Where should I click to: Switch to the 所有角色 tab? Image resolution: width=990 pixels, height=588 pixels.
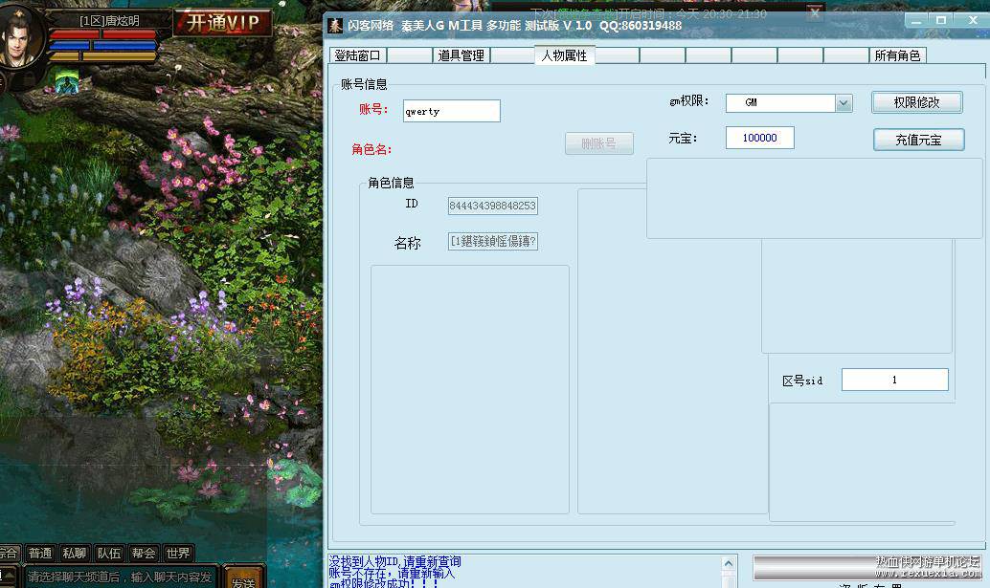[897, 55]
